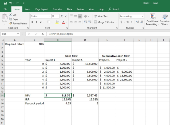Apply Percent Style icon

[128, 22]
